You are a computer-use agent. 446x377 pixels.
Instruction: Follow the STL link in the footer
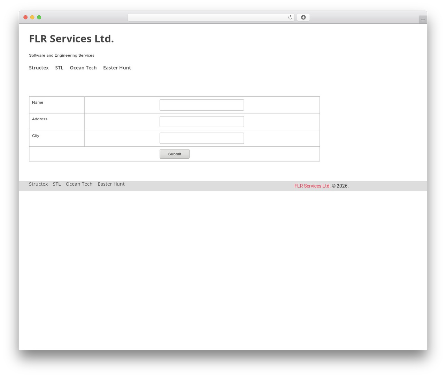[57, 184]
